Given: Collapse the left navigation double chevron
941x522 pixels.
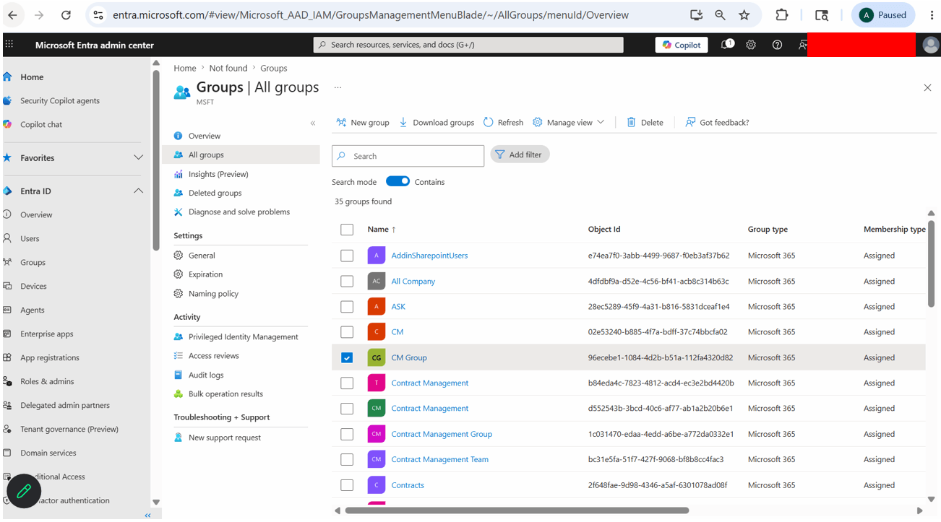Looking at the screenshot, I should pyautogui.click(x=147, y=516).
